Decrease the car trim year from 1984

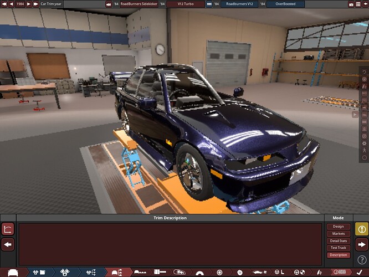10,4
